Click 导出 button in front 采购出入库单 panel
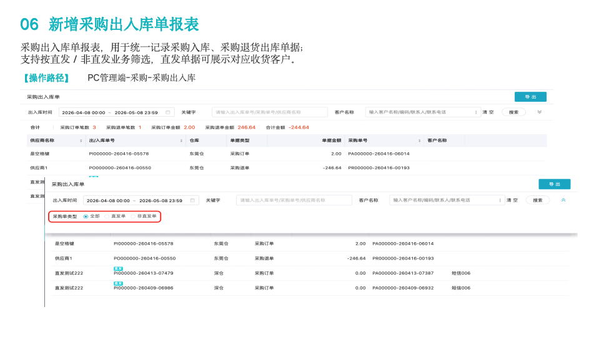The image size is (599, 337). click(x=554, y=184)
